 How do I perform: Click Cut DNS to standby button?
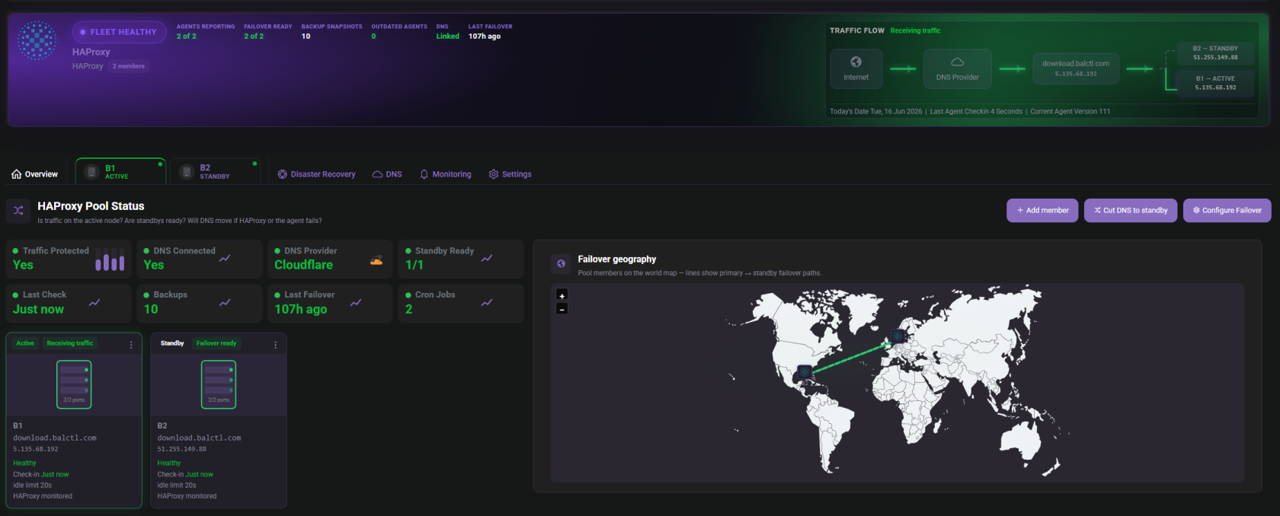(x=1131, y=211)
